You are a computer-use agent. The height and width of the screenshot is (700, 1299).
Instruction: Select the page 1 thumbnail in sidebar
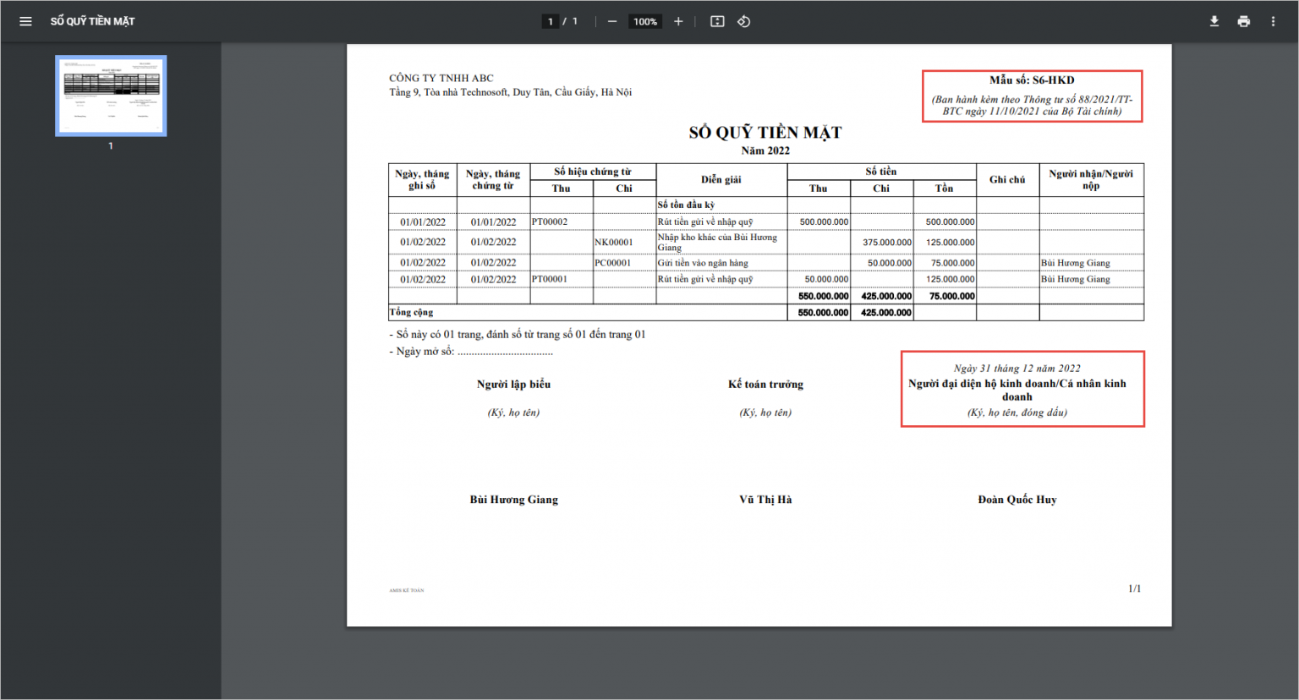click(111, 96)
